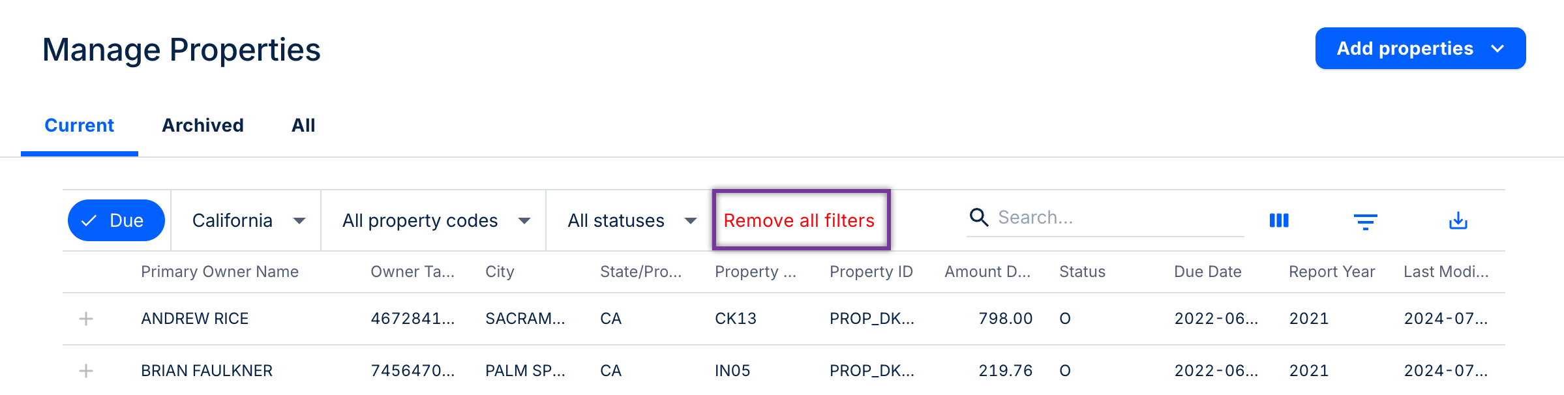
Task: Switch to the All tab
Action: pyautogui.click(x=303, y=125)
